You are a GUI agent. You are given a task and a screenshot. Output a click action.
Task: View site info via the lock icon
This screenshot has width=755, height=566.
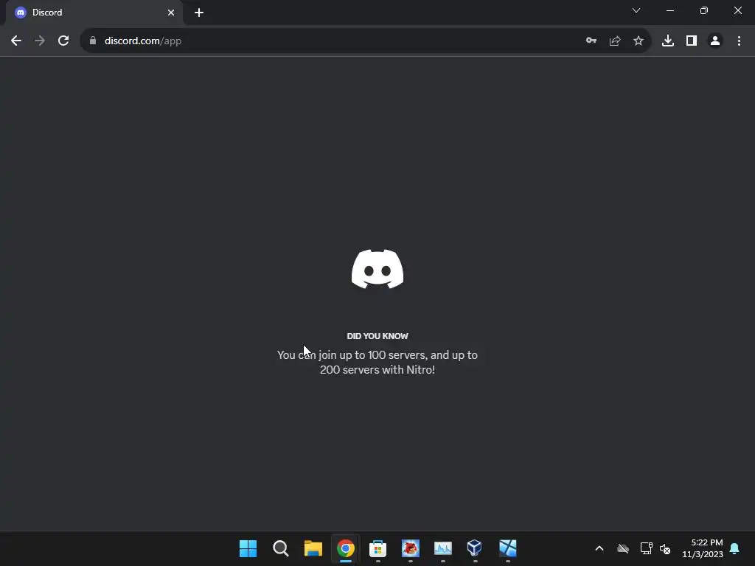point(92,41)
